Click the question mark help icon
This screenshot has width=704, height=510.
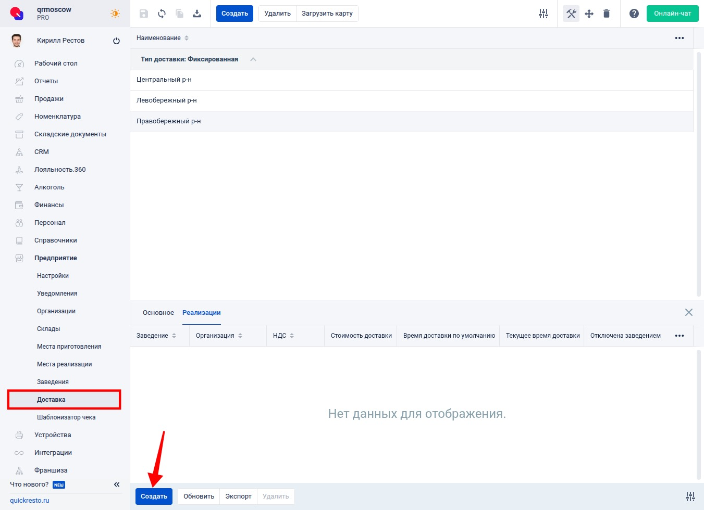pyautogui.click(x=634, y=14)
